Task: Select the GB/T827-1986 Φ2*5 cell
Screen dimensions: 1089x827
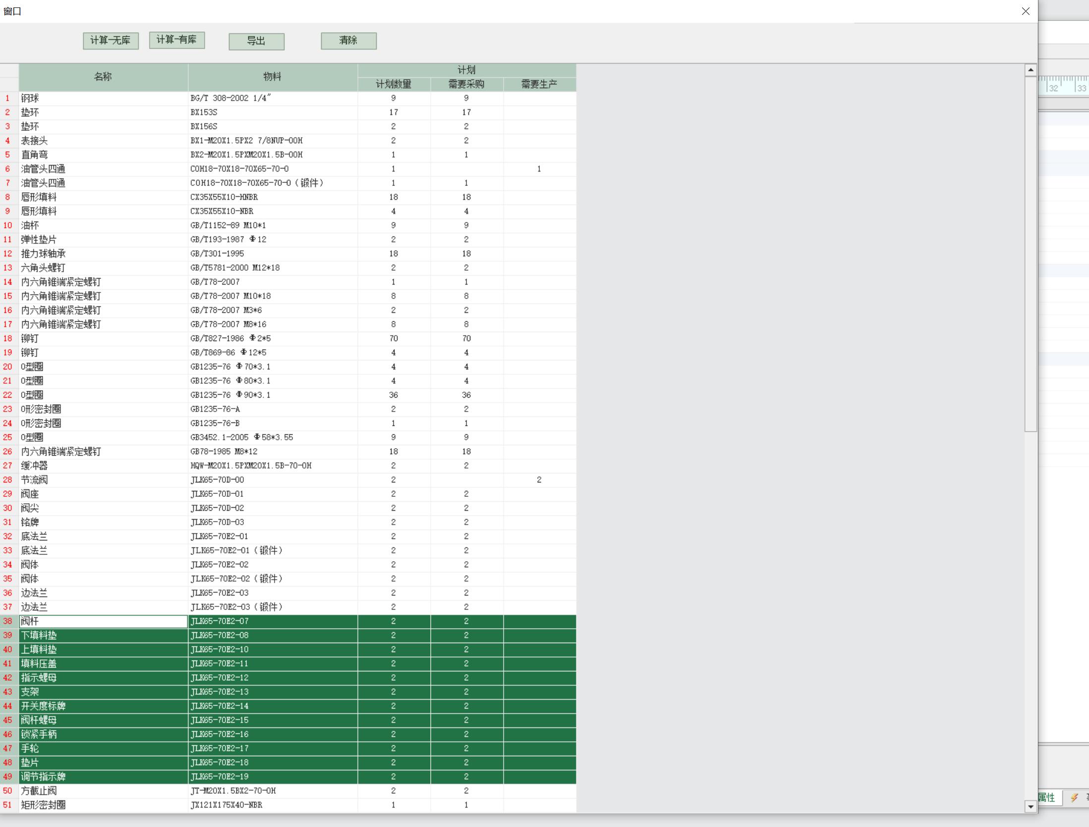Action: [273, 339]
